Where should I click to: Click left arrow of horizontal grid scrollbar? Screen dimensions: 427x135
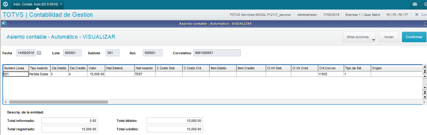(x=6, y=102)
